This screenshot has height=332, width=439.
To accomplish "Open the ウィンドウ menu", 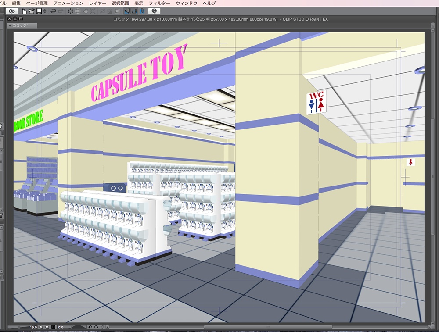I will pyautogui.click(x=186, y=3).
